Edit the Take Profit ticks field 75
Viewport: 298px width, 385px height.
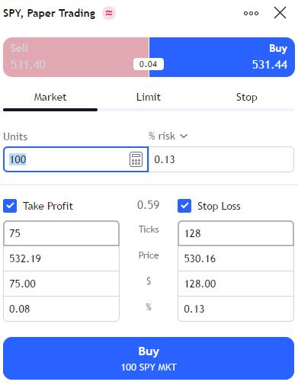coord(61,233)
